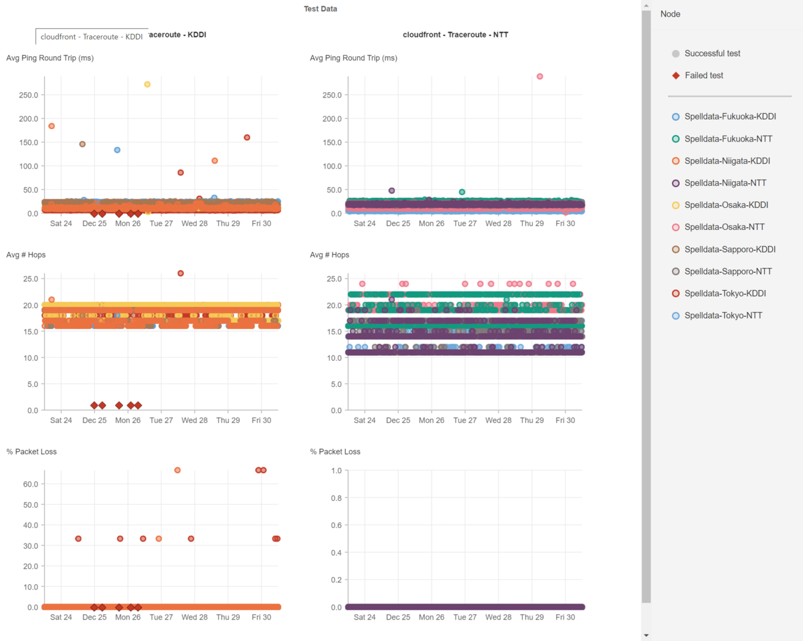Click Spelldata-Sapporo-KDDI brown legend circle
Viewport: 803px width, 641px height.
675,249
